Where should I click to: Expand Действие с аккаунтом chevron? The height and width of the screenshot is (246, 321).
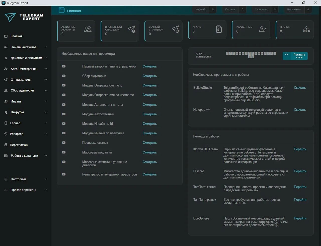[46, 58]
